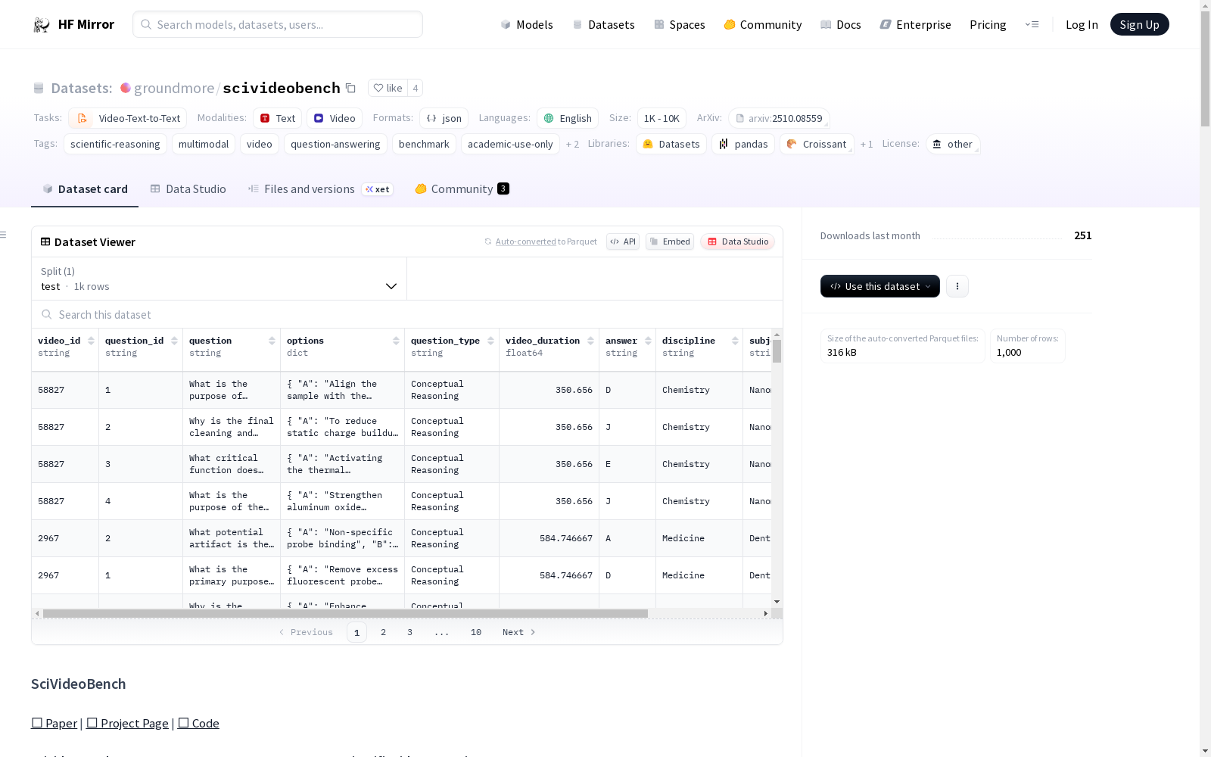Expand the +2 additional tags
The image size is (1211, 757).
point(572,144)
